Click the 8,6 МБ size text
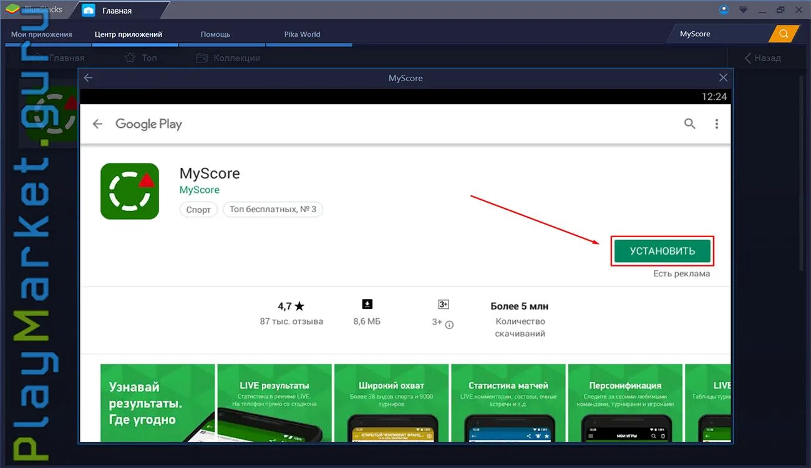811x468 pixels. [367, 321]
